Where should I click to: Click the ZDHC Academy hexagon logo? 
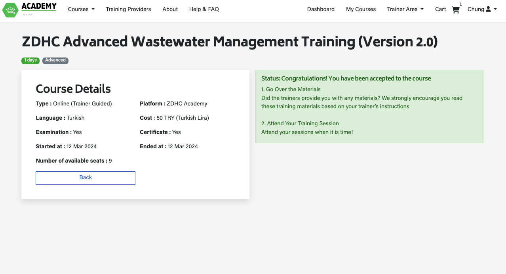coord(10,10)
